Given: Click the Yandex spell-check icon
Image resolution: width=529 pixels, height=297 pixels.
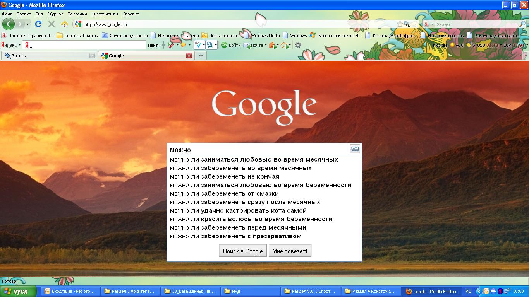Looking at the screenshot, I should (x=198, y=45).
